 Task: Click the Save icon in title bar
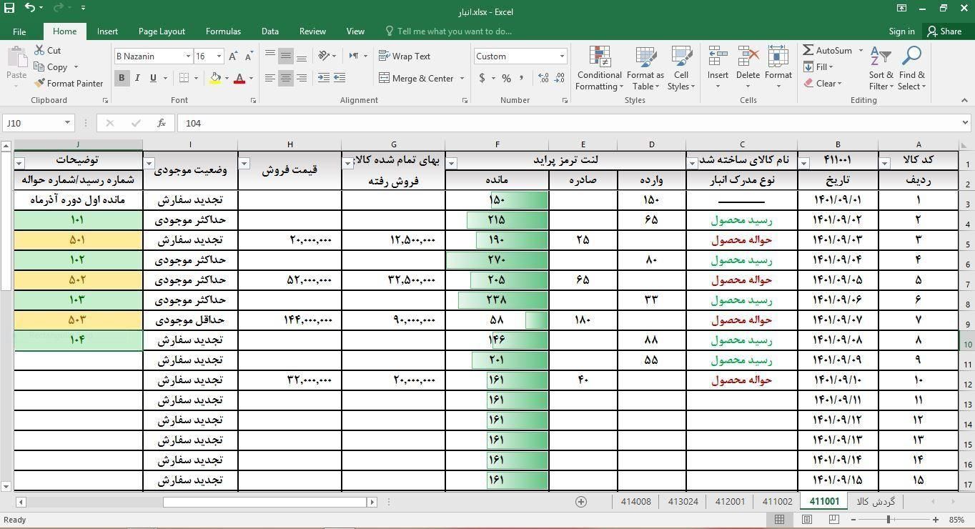pos(9,8)
